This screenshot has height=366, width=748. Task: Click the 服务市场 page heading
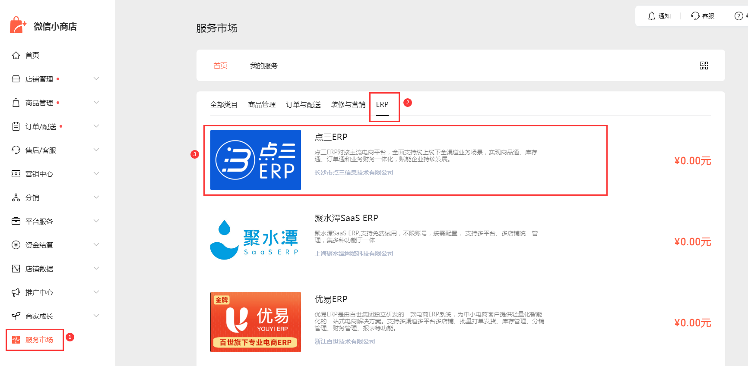click(x=217, y=28)
